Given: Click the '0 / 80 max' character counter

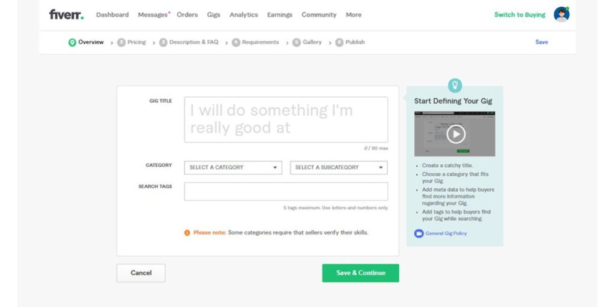Looking at the screenshot, I should pos(376,149).
